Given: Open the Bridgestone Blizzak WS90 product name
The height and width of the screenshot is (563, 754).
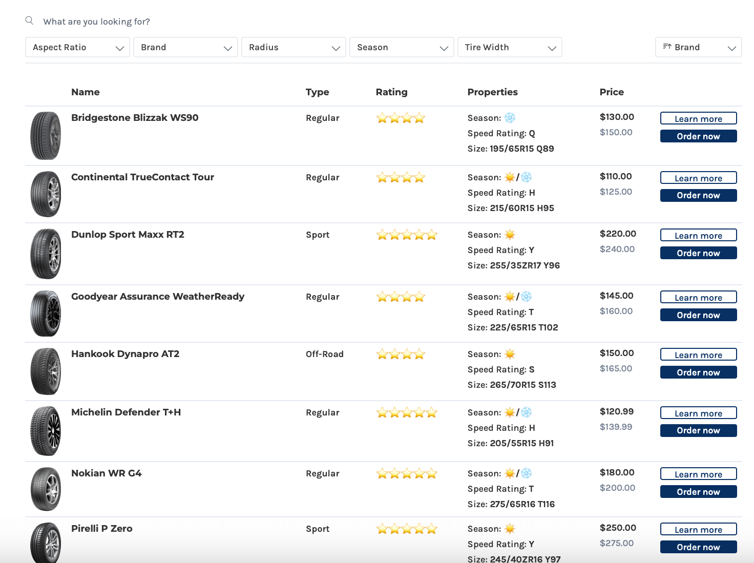Looking at the screenshot, I should [x=135, y=117].
